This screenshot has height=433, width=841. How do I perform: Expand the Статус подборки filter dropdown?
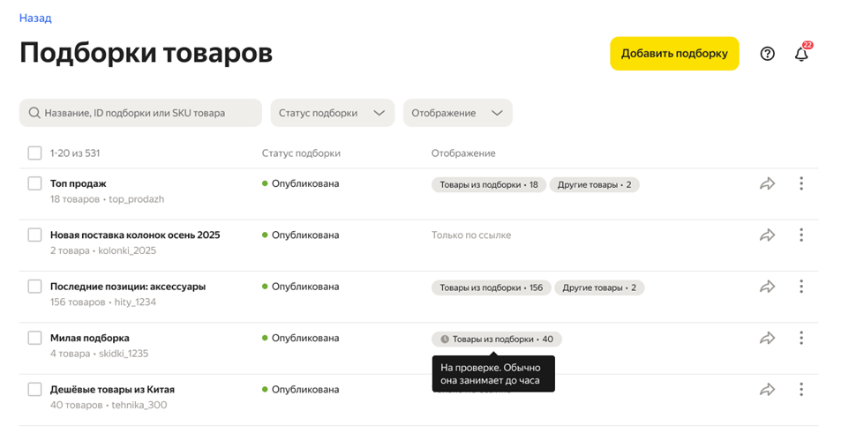click(332, 113)
